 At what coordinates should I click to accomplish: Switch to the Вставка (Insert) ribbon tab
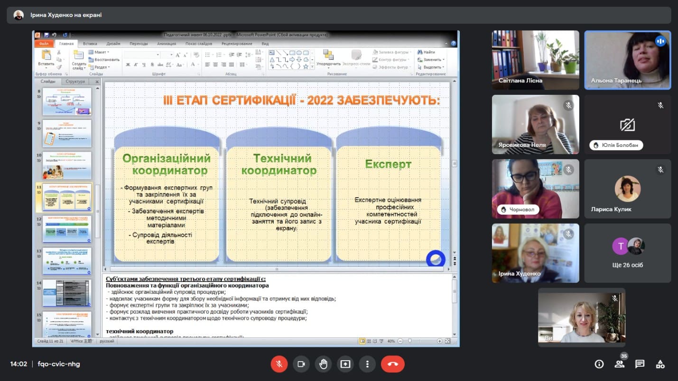click(x=90, y=44)
